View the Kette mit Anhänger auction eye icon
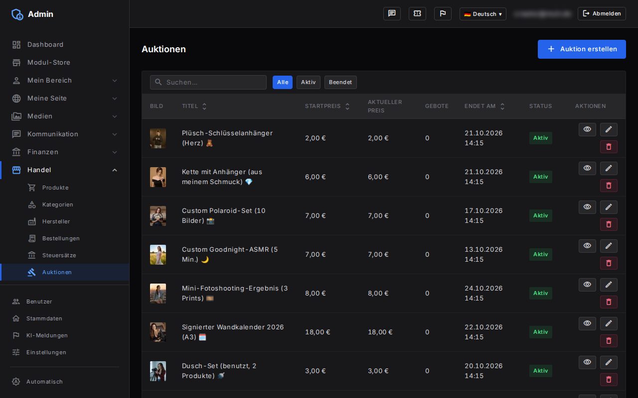Screen dimensions: 638x398 coord(587,168)
